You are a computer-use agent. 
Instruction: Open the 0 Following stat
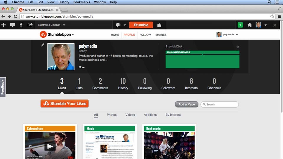point(145,84)
